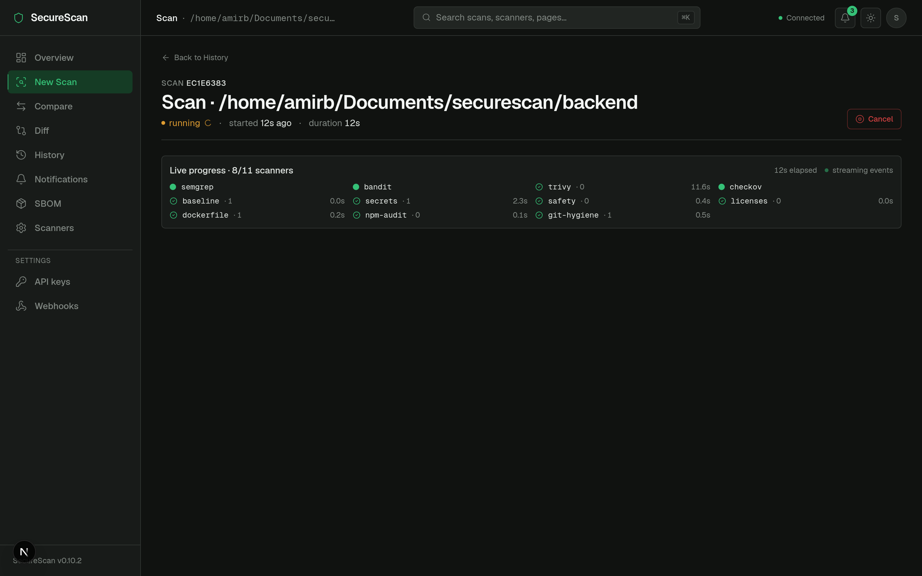922x576 pixels.
Task: Click the git-hygiene completed check icon
Action: [x=539, y=215]
